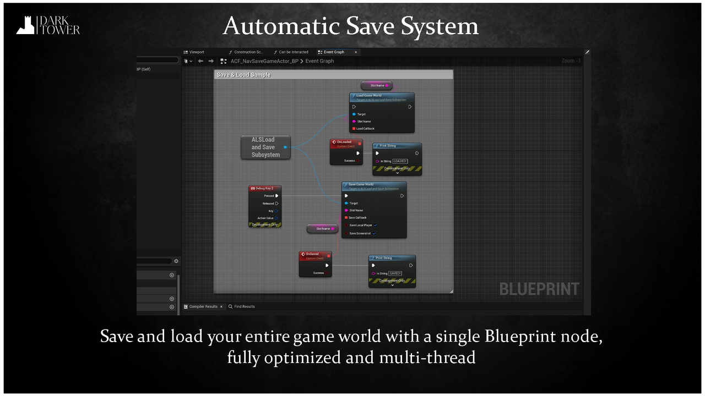Click the settings gear in the left panel

tap(176, 261)
